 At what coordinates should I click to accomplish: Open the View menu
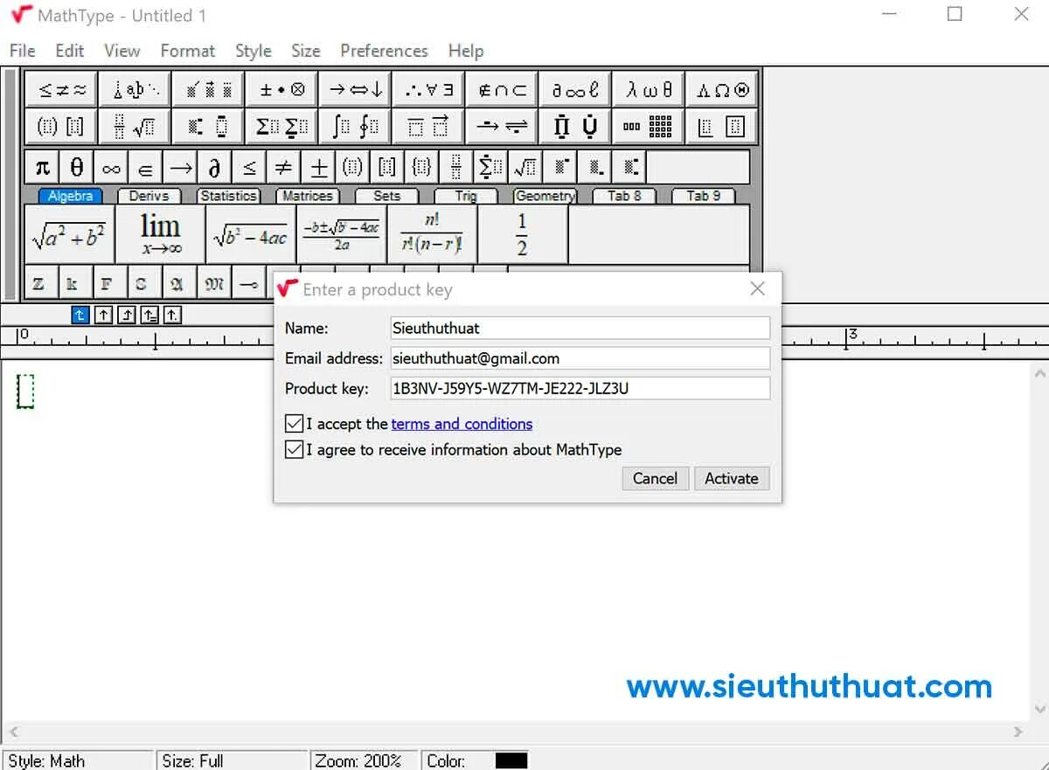click(x=122, y=51)
